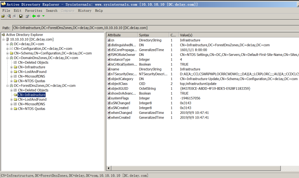Click the Active Directory Explorer root tree icon
The image size is (299, 178).
tap(3, 35)
